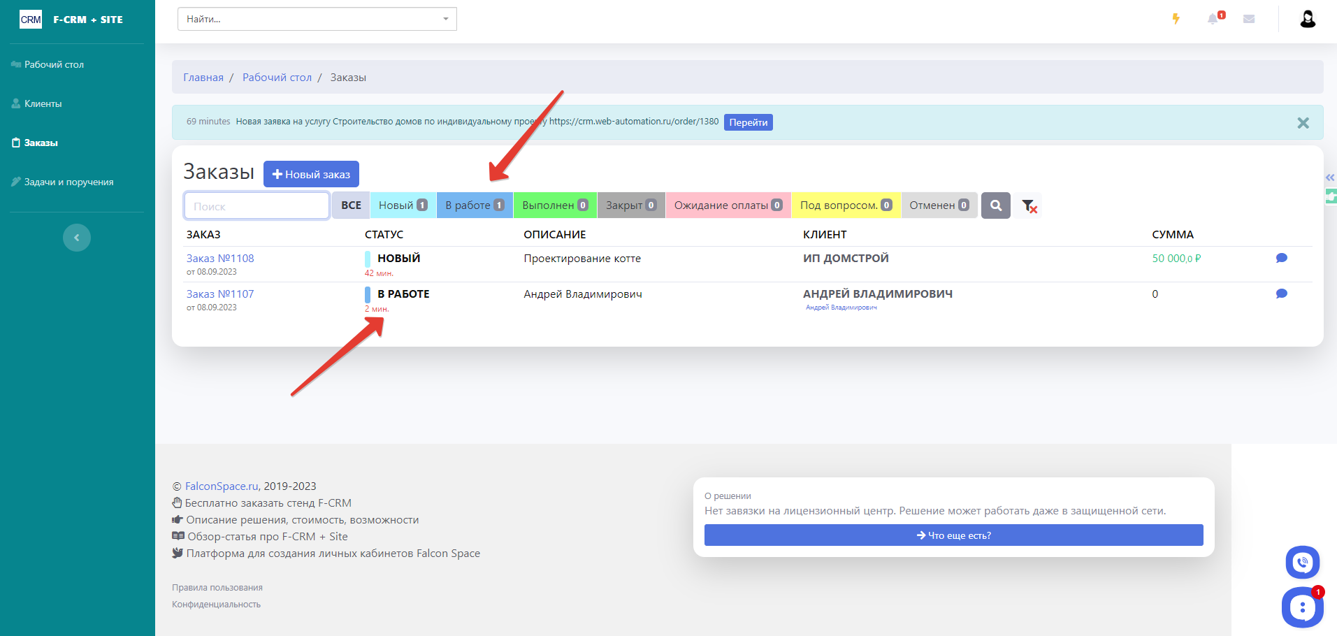Collapse the left sidebar with the arrow
Screen dimensions: 1337x636
(77, 238)
